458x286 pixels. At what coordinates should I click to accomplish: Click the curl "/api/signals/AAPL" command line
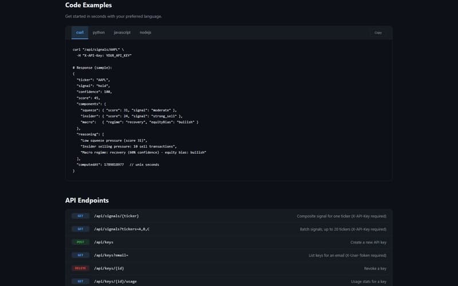click(x=98, y=50)
